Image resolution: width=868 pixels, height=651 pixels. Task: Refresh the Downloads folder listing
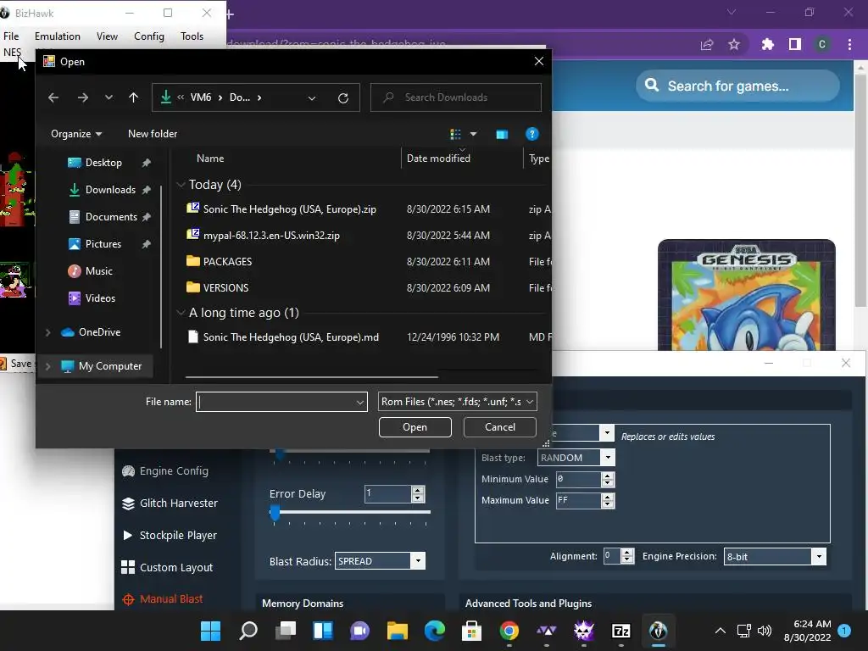tap(343, 98)
